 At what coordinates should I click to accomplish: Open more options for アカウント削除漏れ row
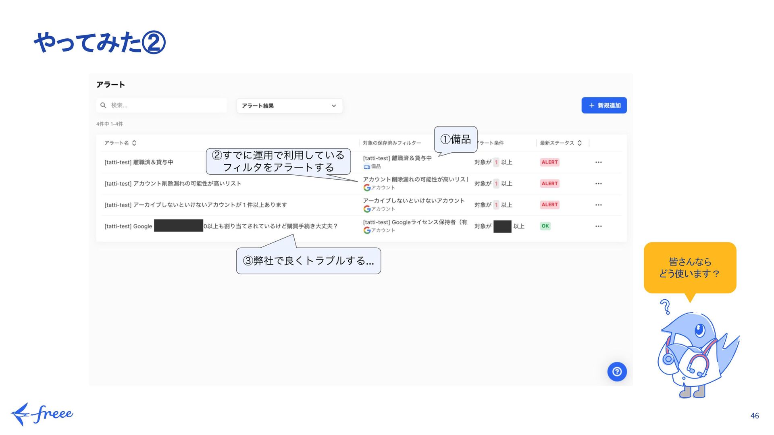pyautogui.click(x=598, y=184)
